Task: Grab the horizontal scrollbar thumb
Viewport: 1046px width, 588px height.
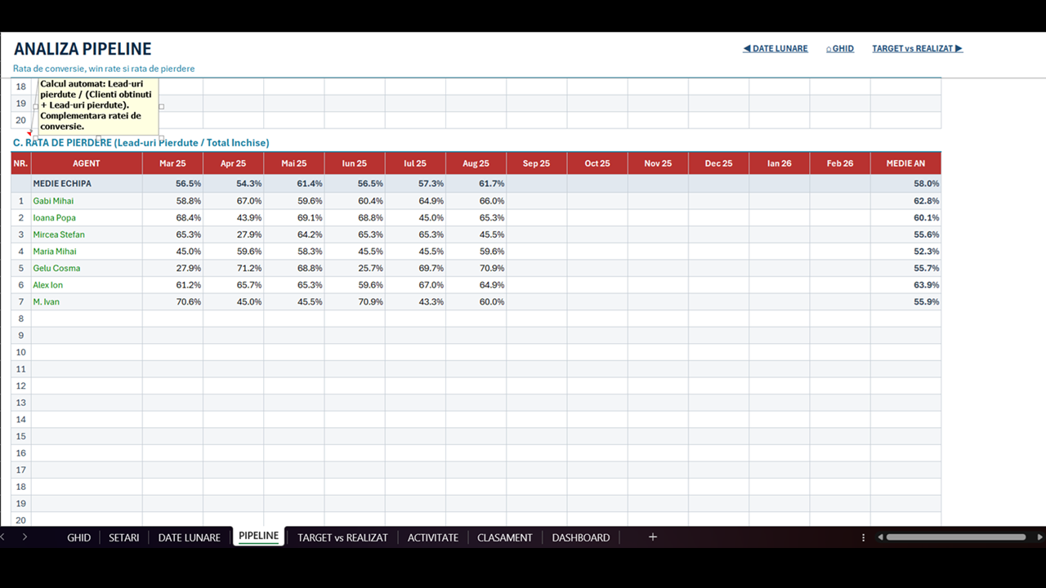Action: point(956,537)
